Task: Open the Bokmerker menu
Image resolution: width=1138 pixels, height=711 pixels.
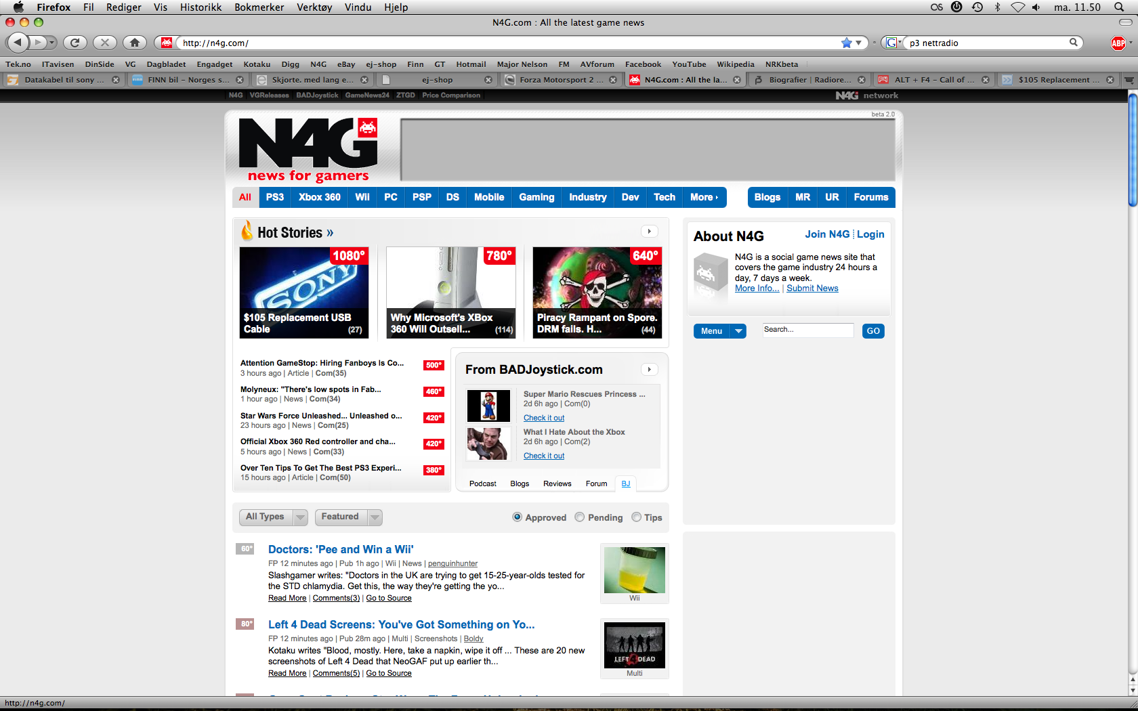Action: pos(259,7)
